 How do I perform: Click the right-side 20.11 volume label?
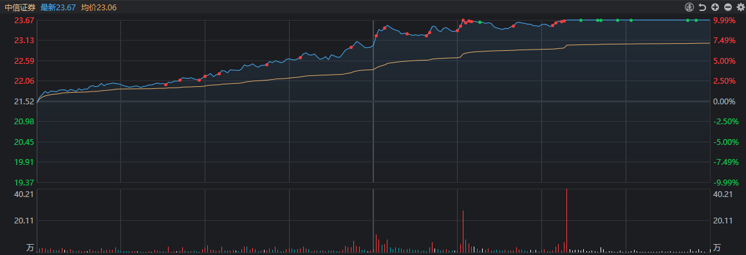click(x=722, y=220)
